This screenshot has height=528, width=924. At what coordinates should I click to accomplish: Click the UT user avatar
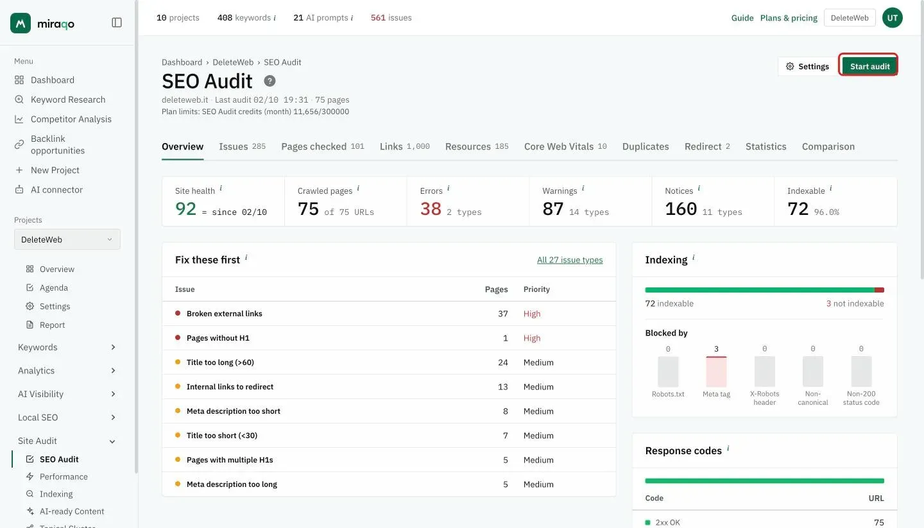[893, 18]
